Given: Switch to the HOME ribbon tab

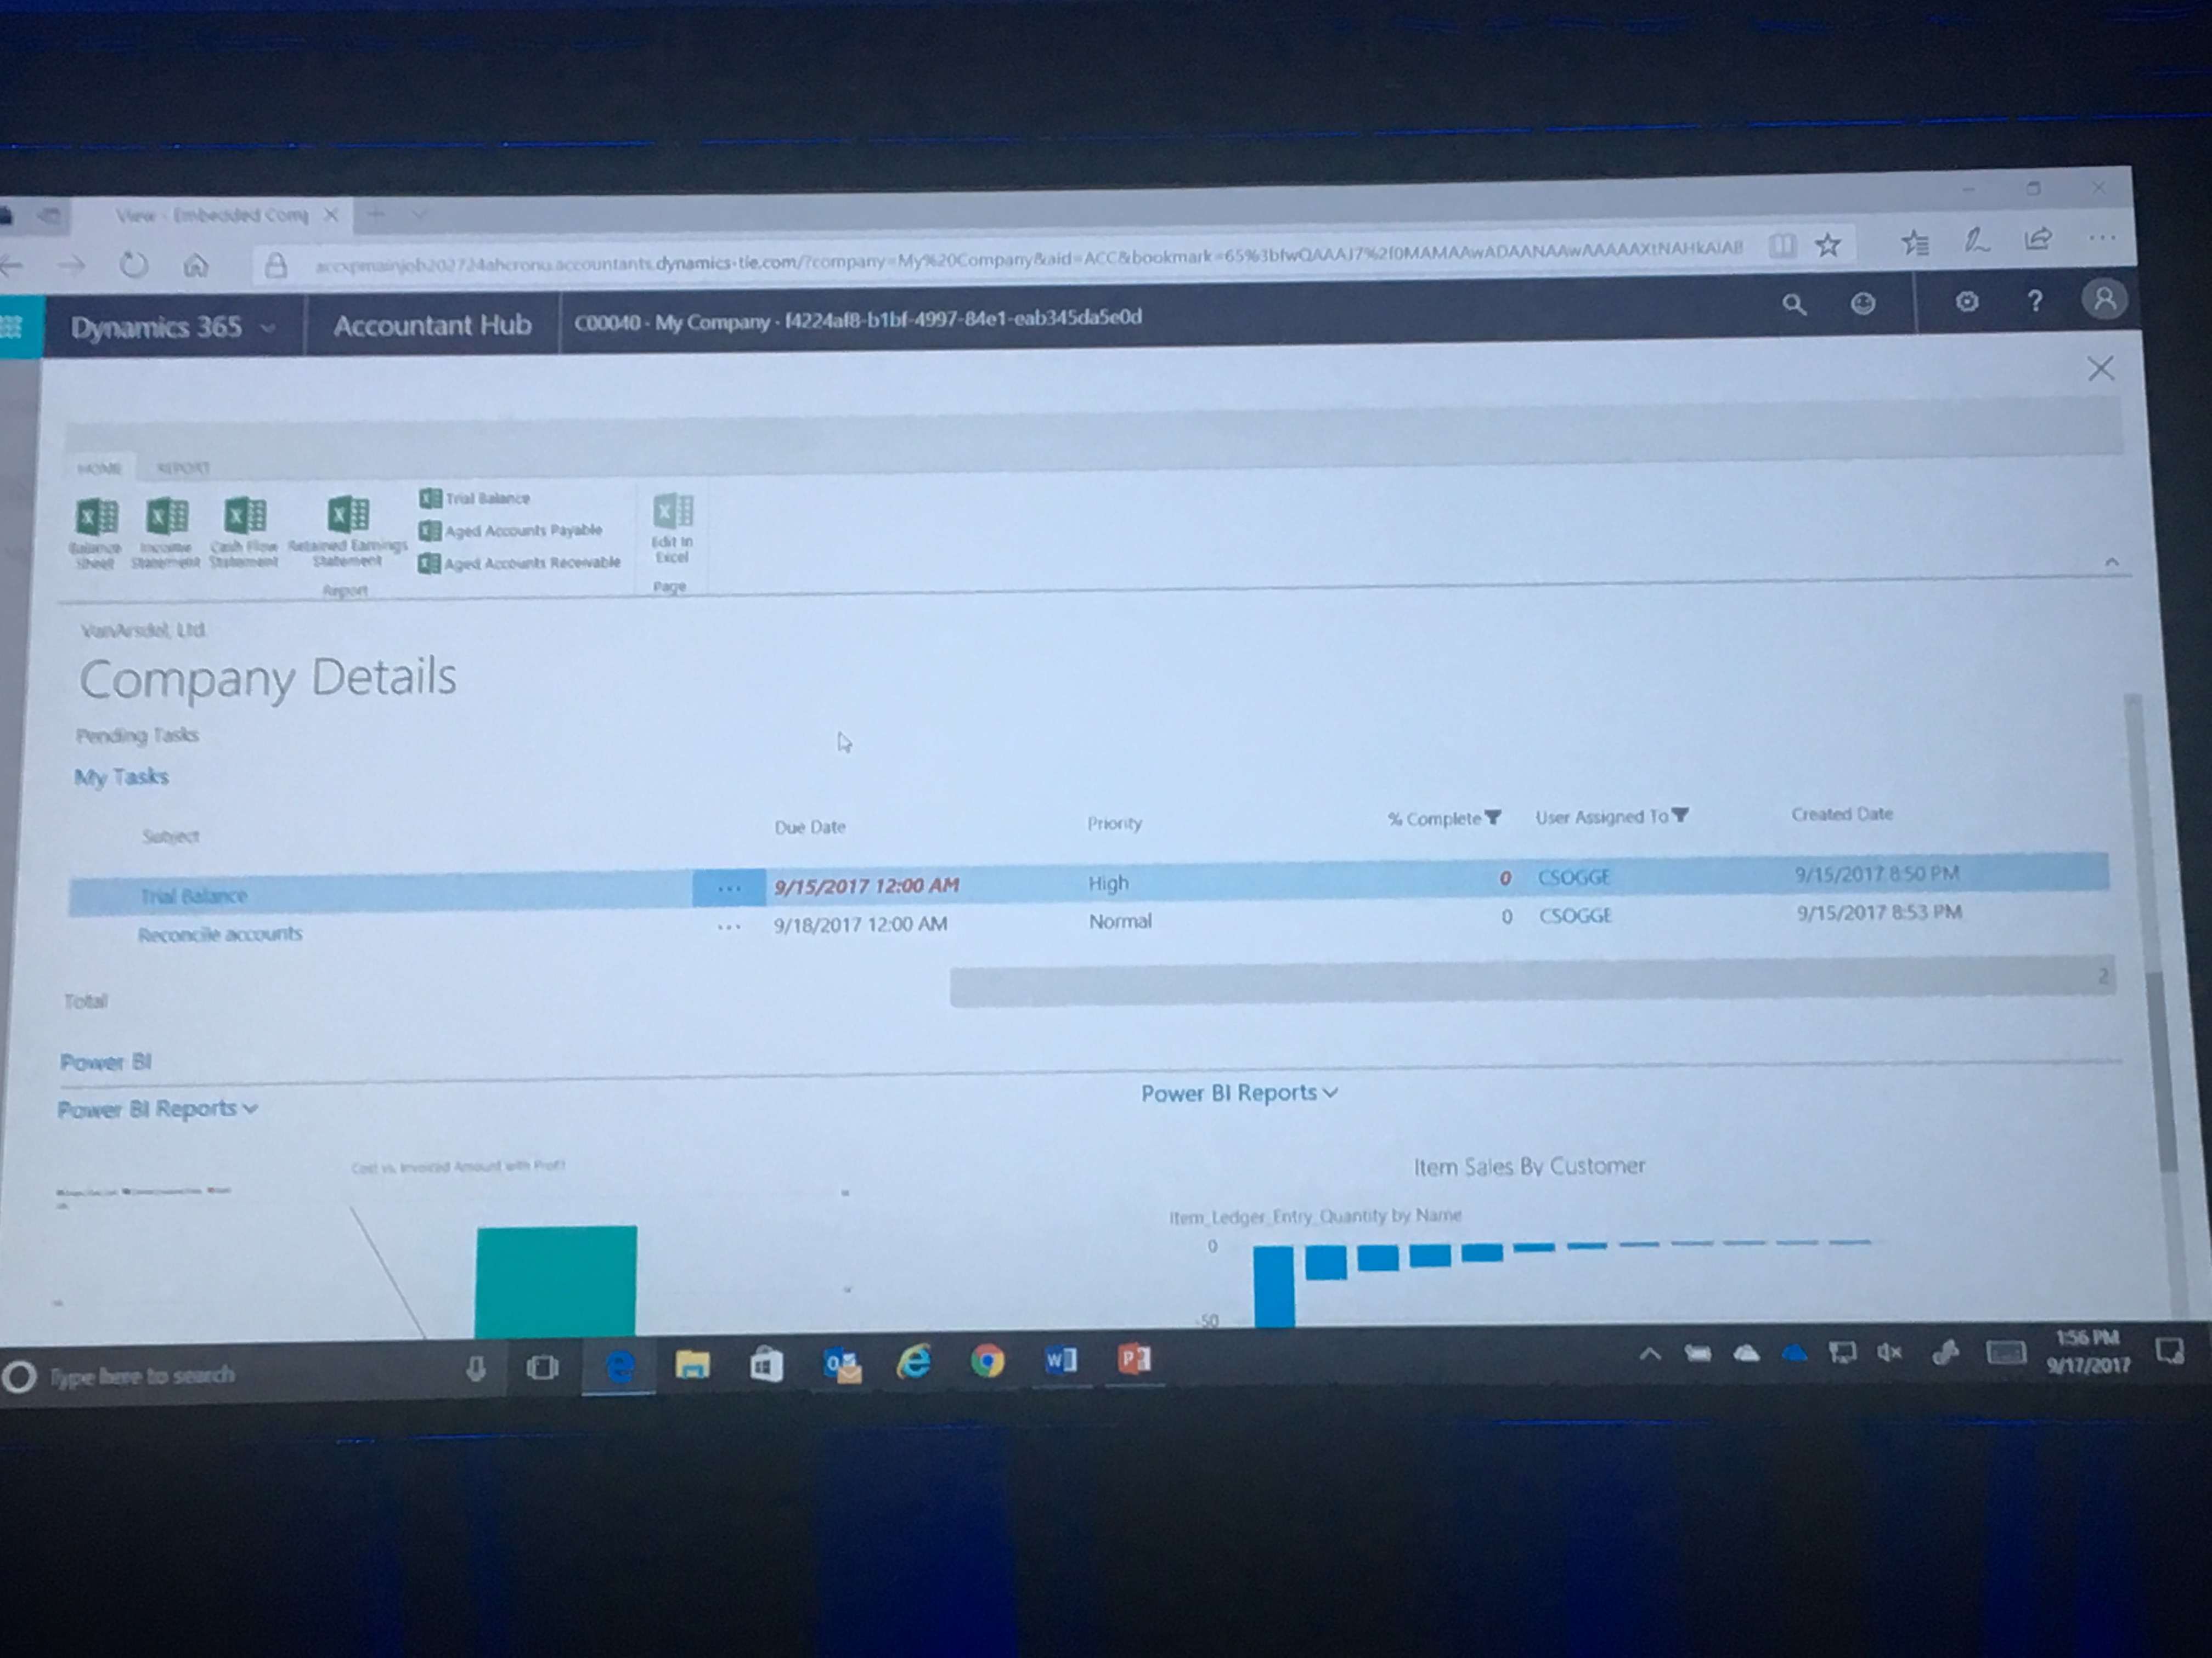Looking at the screenshot, I should [x=99, y=468].
